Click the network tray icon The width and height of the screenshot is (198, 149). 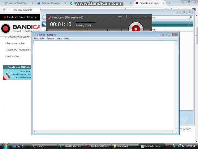179,146
